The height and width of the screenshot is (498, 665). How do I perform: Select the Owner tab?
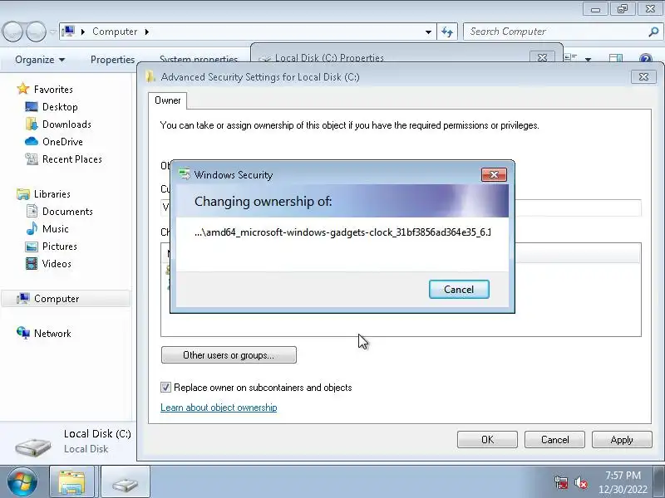coord(168,100)
